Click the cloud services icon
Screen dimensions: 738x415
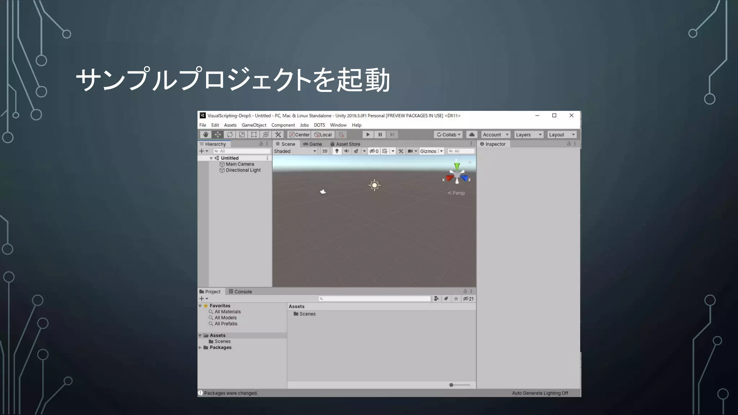coord(471,134)
